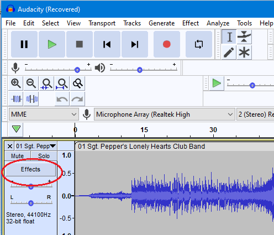Open the MME audio host dropdown

(x=44, y=114)
